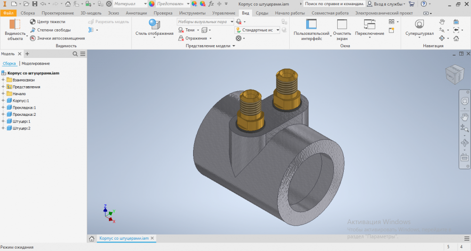This screenshot has height=251, width=471.
Task: Switch to the Эскиз ribbon tab
Action: click(113, 13)
